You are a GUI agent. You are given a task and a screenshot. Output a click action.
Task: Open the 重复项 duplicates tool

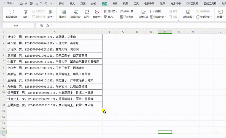pos(64,14)
